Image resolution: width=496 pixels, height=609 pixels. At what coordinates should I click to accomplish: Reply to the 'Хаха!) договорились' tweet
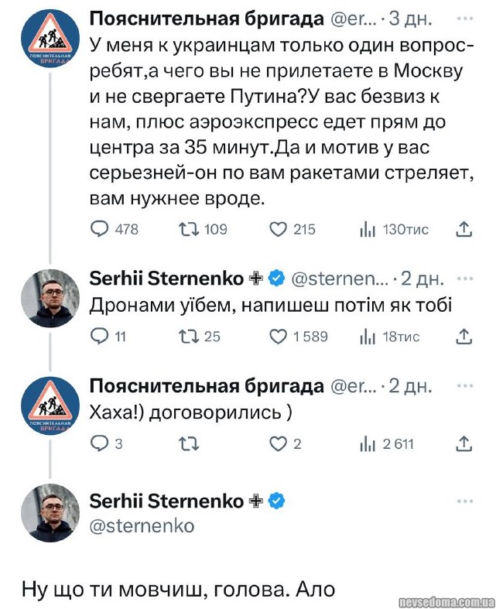[x=100, y=443]
